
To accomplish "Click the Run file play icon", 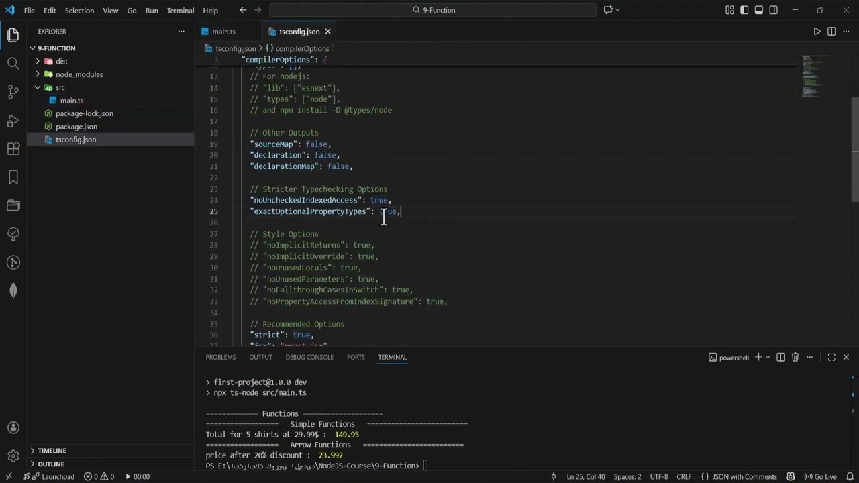I will [817, 32].
